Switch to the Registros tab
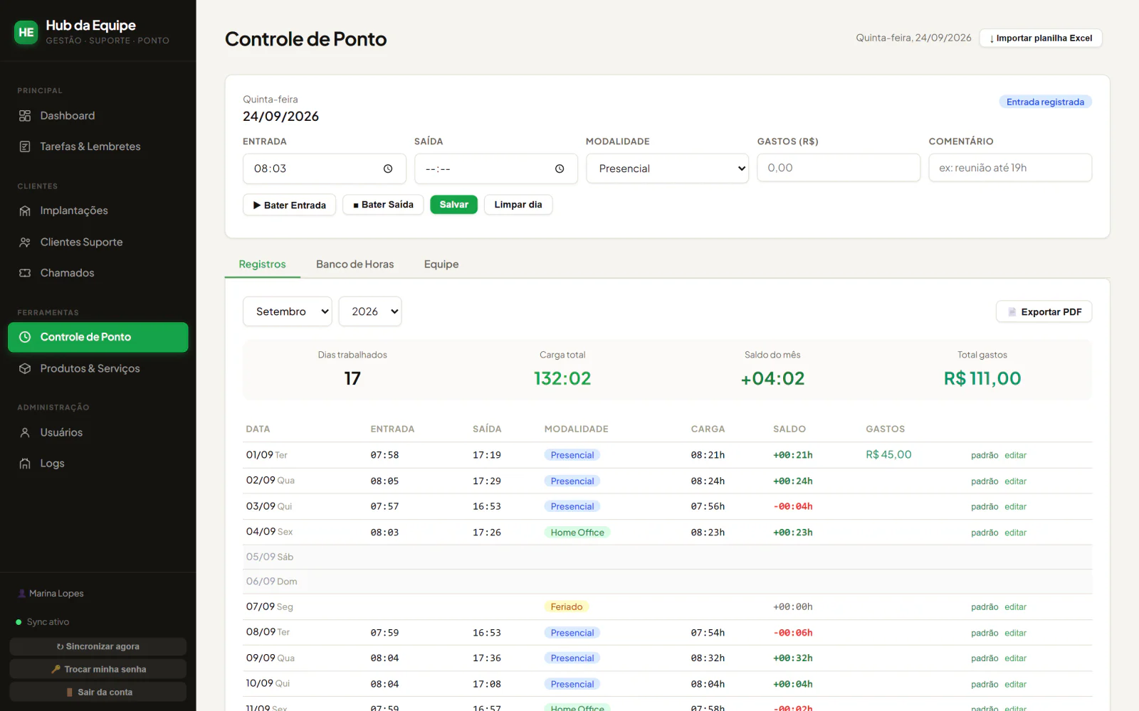The width and height of the screenshot is (1139, 711). pos(262,264)
